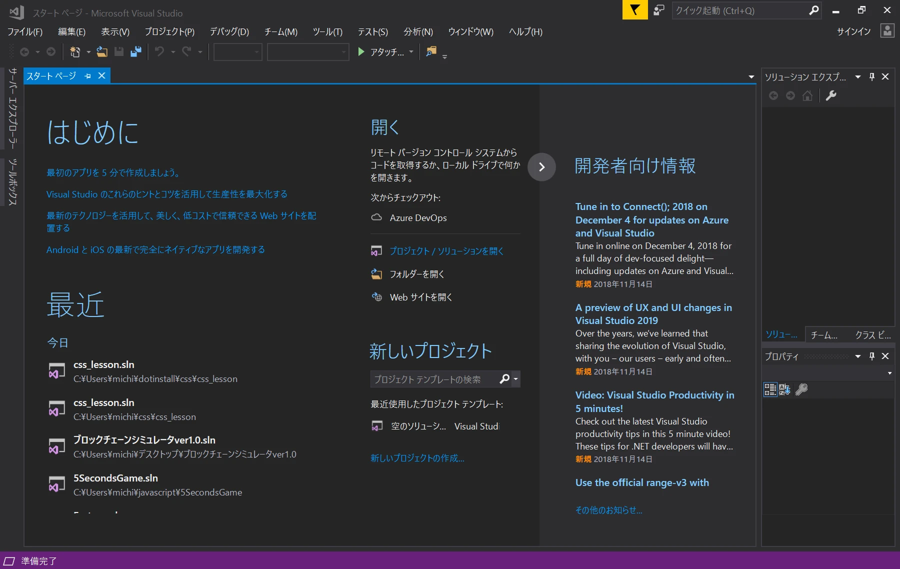
Task: Open the Undo history dropdown arrow
Action: [x=173, y=51]
